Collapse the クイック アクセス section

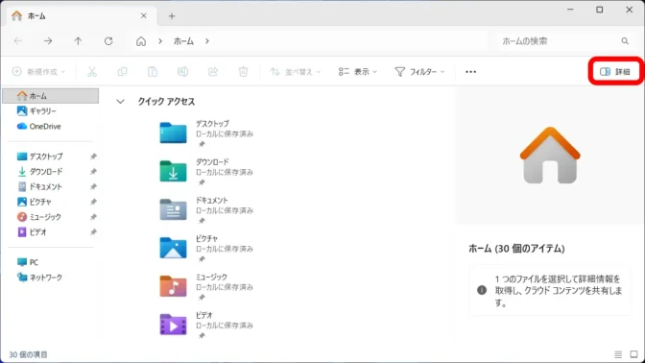point(120,101)
